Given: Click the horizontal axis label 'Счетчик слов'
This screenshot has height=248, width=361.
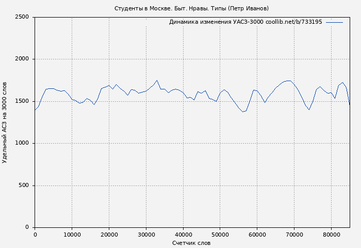Looking at the screenshot, I should point(191,243).
